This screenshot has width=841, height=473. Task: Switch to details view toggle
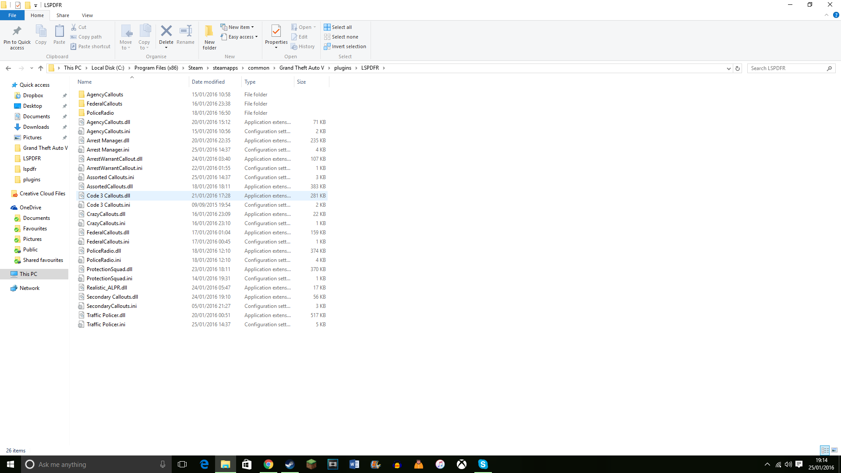click(825, 450)
